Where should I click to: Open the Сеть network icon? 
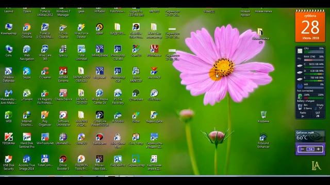point(9,51)
